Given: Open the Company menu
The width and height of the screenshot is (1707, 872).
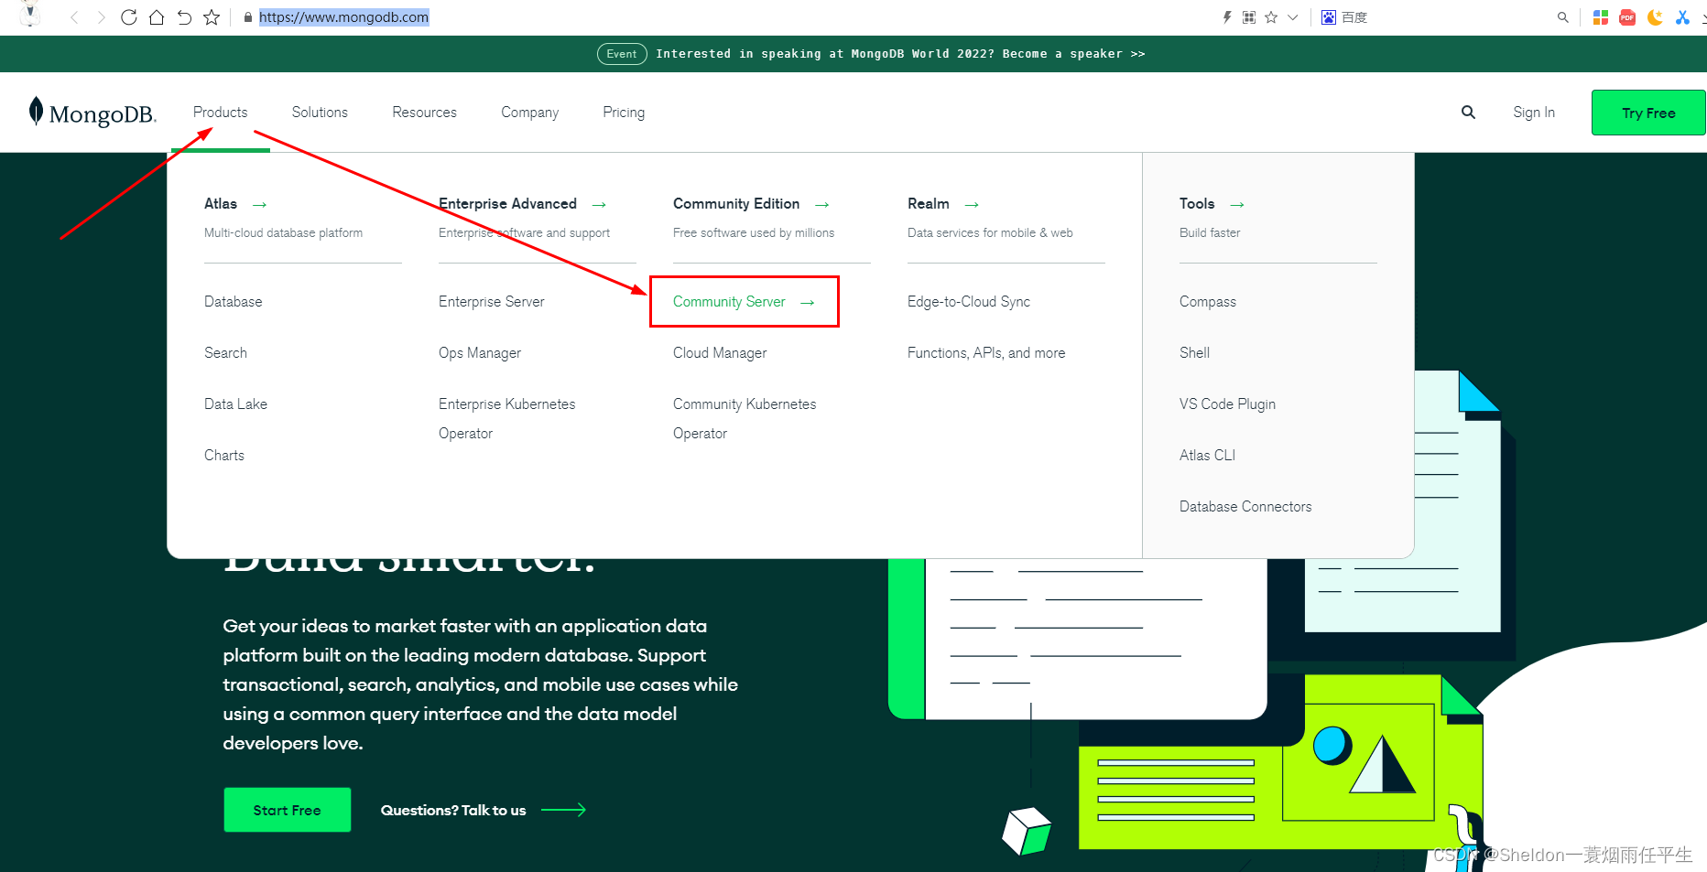Looking at the screenshot, I should (529, 113).
